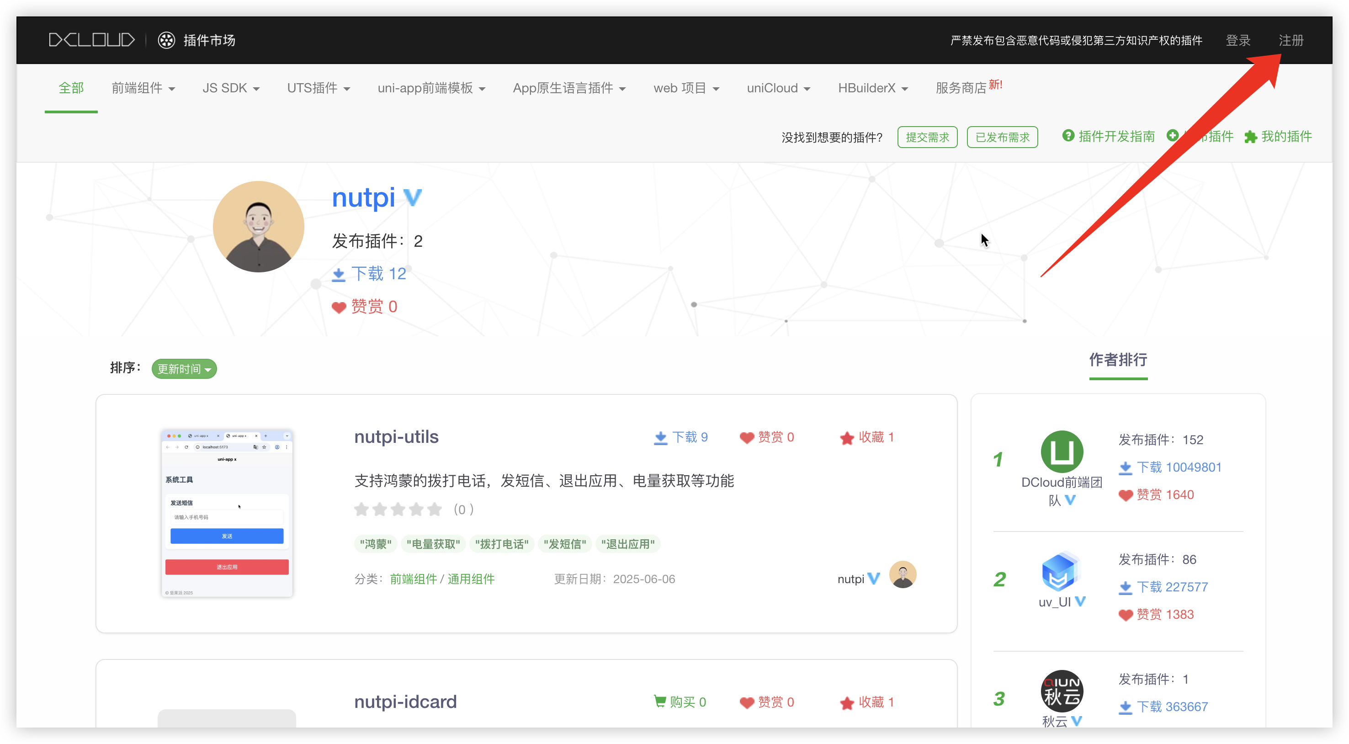Click the uv_UI blue cube avatar
This screenshot has width=1349, height=744.
1062,571
